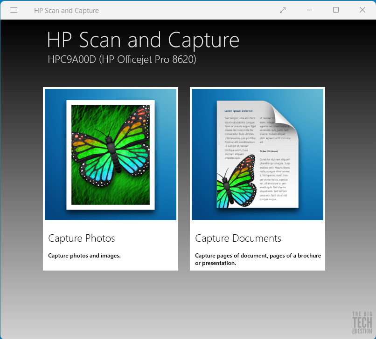
Task: Click the Lorem Ipsum document preview image
Action: pos(257,154)
